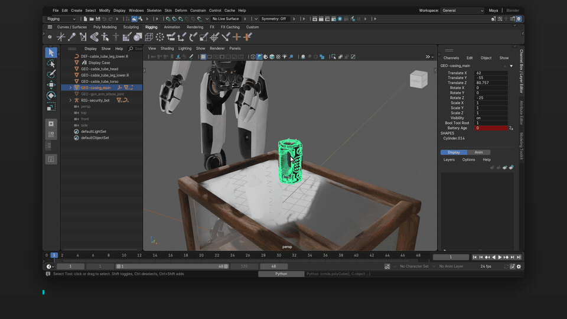This screenshot has height=319, width=567.
Task: Switch to the Poly Modeling shelf tab
Action: pos(105,27)
